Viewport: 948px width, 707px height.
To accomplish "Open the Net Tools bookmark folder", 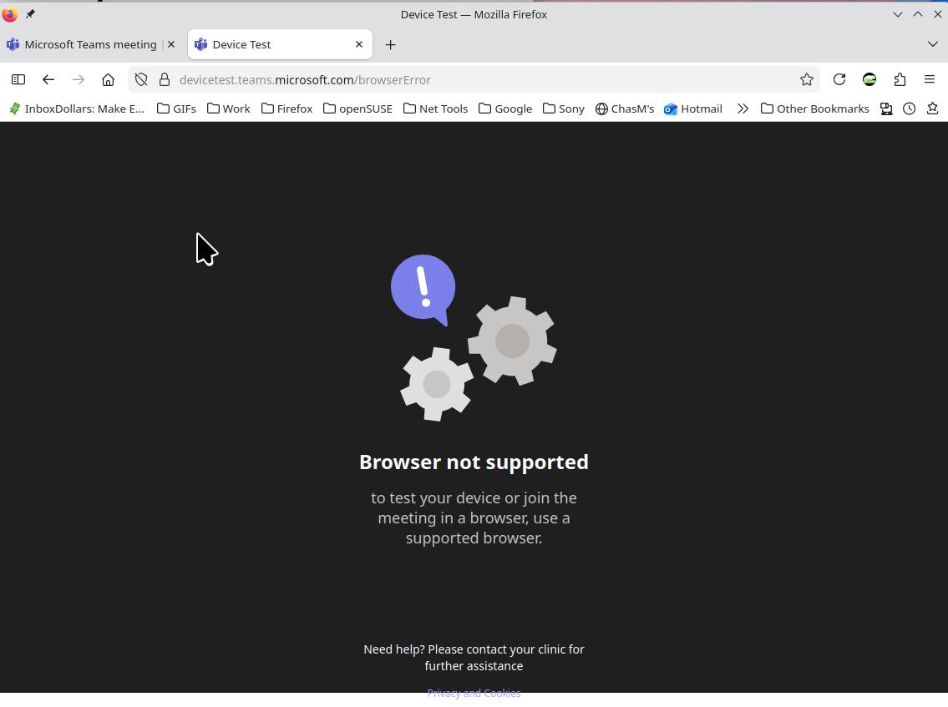I will click(436, 109).
